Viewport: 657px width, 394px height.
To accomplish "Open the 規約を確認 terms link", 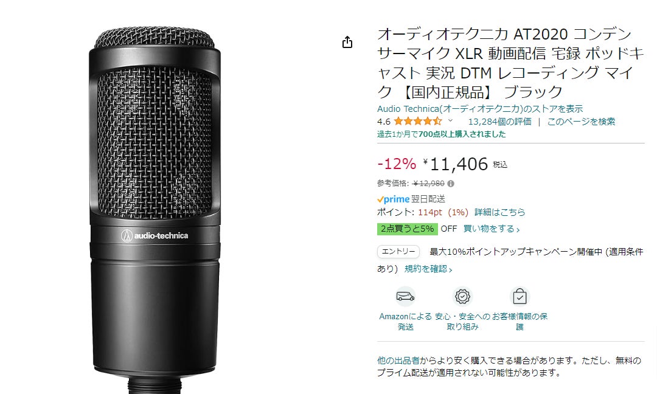I will (x=428, y=269).
